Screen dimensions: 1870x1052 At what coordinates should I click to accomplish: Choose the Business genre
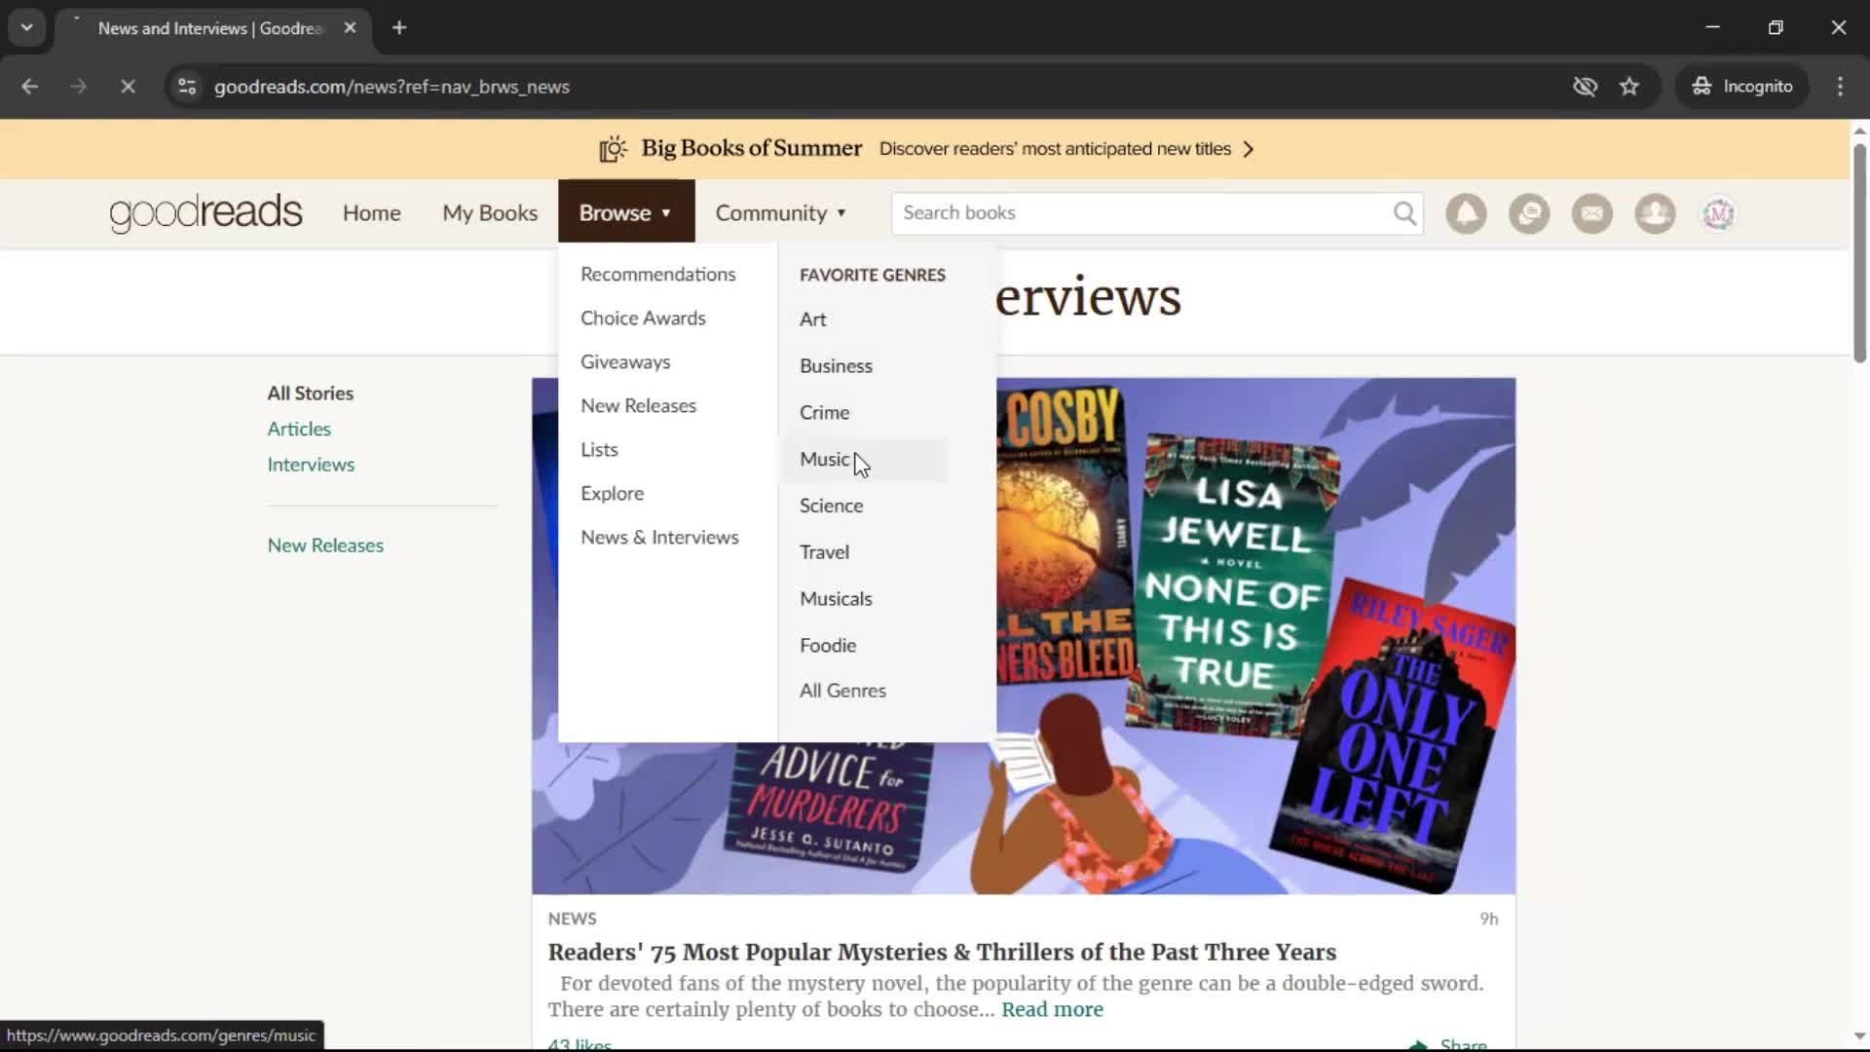[836, 365]
